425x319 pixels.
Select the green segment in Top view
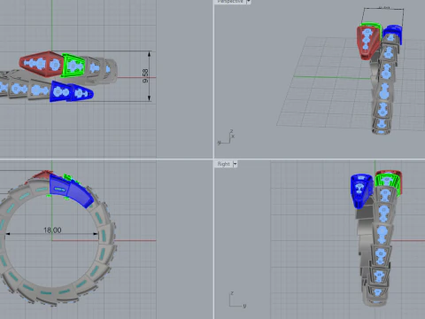73,66
